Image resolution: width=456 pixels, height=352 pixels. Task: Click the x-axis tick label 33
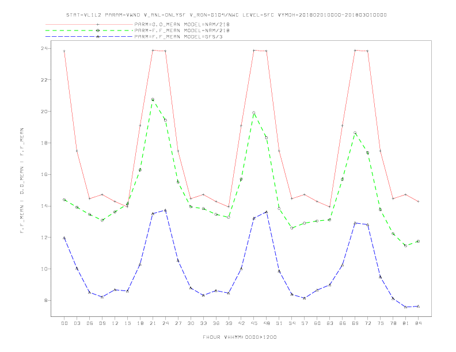[203, 323]
